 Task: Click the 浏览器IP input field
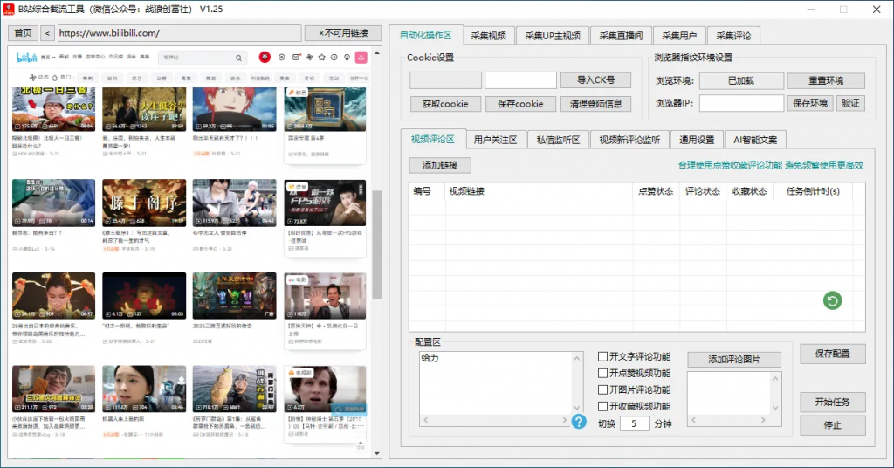(x=742, y=103)
